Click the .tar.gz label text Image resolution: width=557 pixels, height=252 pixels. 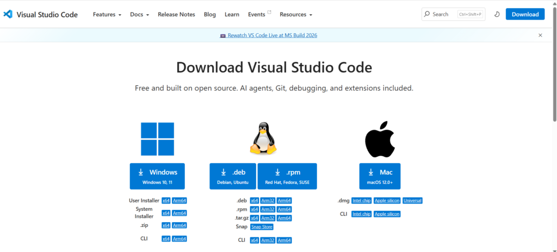(242, 218)
